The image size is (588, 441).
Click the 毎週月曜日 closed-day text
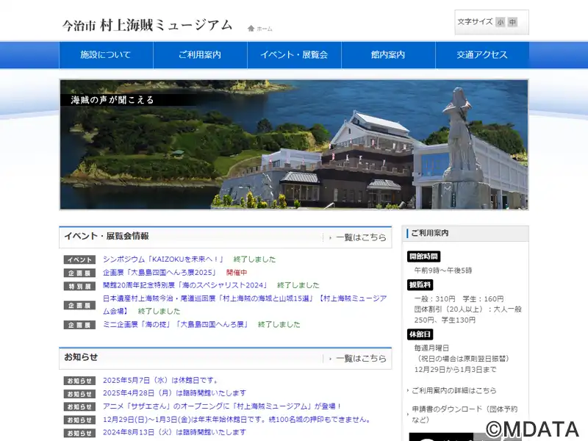pyautogui.click(x=431, y=348)
